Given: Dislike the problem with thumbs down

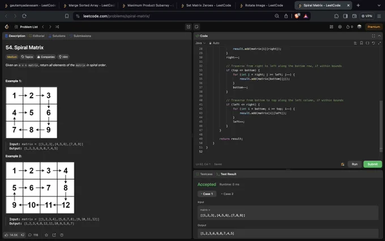Looking at the screenshot, I should click(23, 235).
